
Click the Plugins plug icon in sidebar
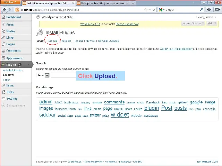click(3, 65)
